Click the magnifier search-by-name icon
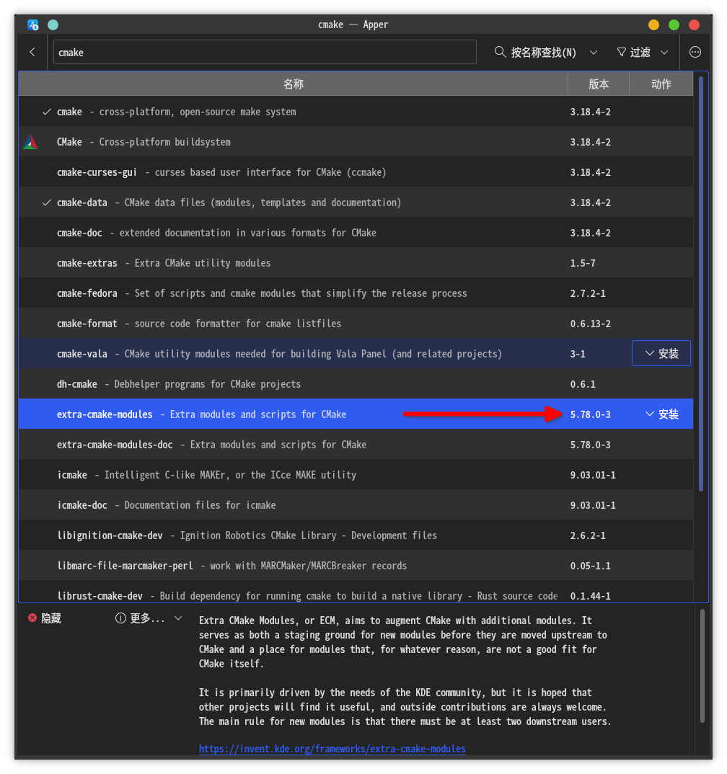 pos(500,52)
